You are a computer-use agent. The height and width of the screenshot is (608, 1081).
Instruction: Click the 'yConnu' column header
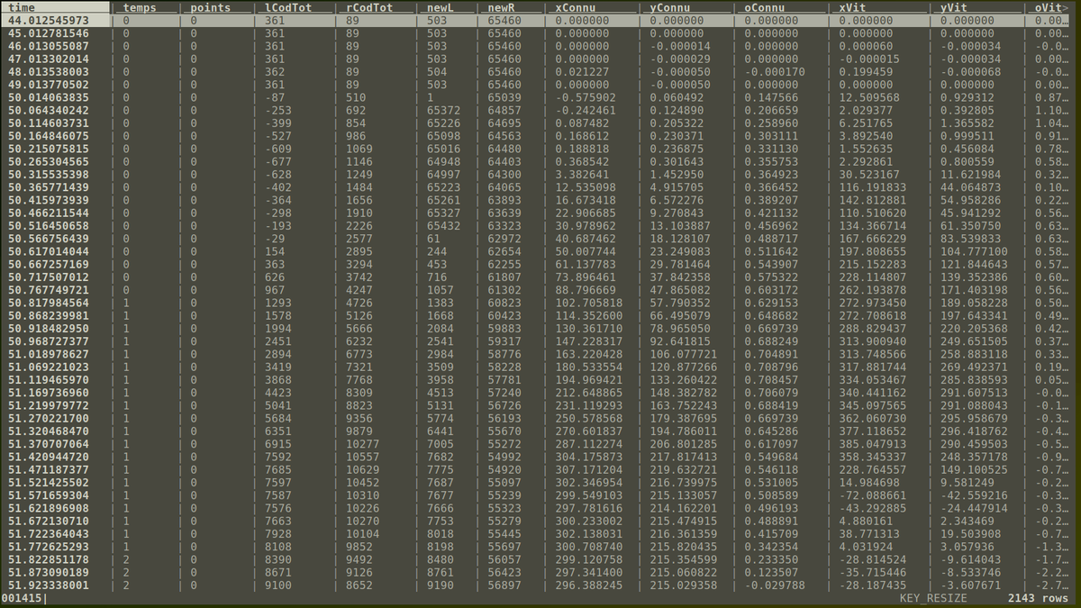click(674, 7)
